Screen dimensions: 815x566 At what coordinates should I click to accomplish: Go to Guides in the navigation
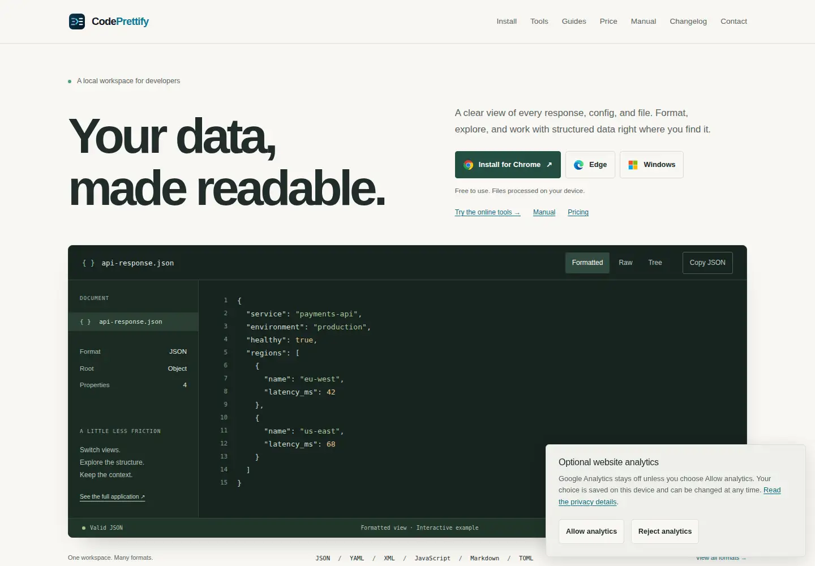pos(574,22)
